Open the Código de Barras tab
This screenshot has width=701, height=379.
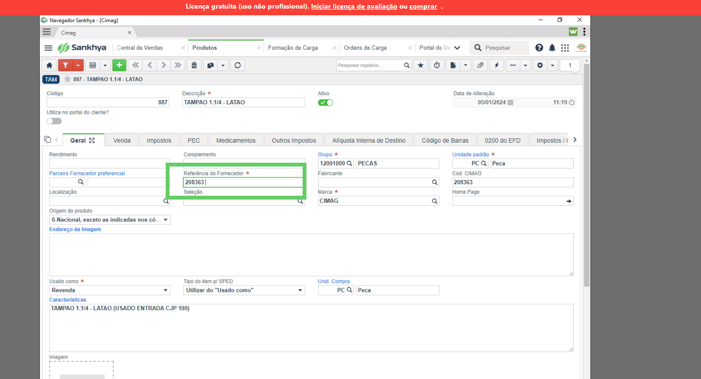pos(445,140)
